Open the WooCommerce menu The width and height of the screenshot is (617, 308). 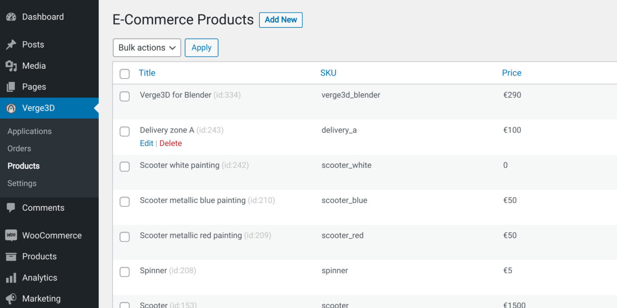[x=49, y=235]
